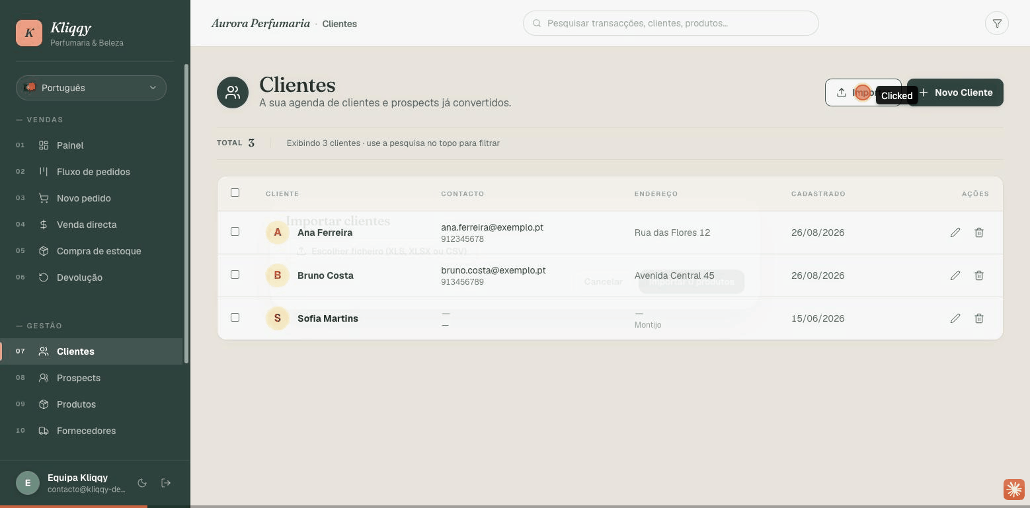Open the Produtos section

click(x=91, y=404)
